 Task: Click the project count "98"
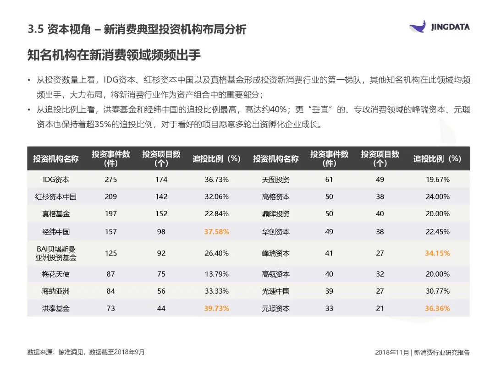tap(161, 232)
